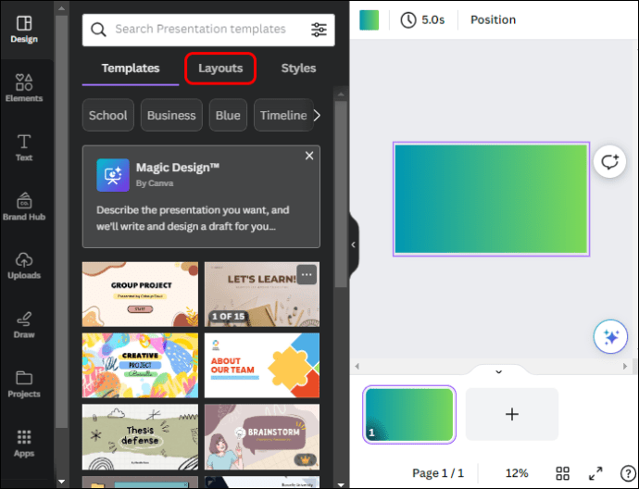Click the gradient slide on canvas
Viewport: 639px width, 489px height.
tap(491, 199)
